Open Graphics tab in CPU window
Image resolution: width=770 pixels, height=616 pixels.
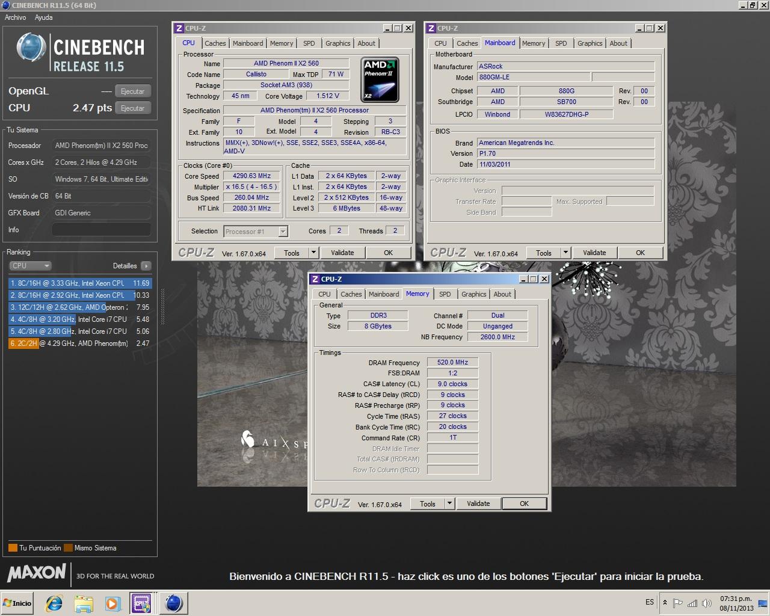(338, 43)
